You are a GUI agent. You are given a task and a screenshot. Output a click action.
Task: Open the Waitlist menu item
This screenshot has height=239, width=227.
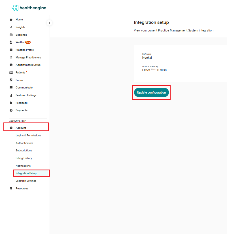coord(20,42)
